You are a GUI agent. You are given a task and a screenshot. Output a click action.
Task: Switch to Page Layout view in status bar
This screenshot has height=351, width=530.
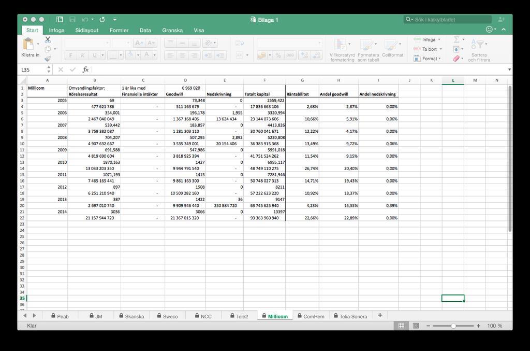(416, 326)
